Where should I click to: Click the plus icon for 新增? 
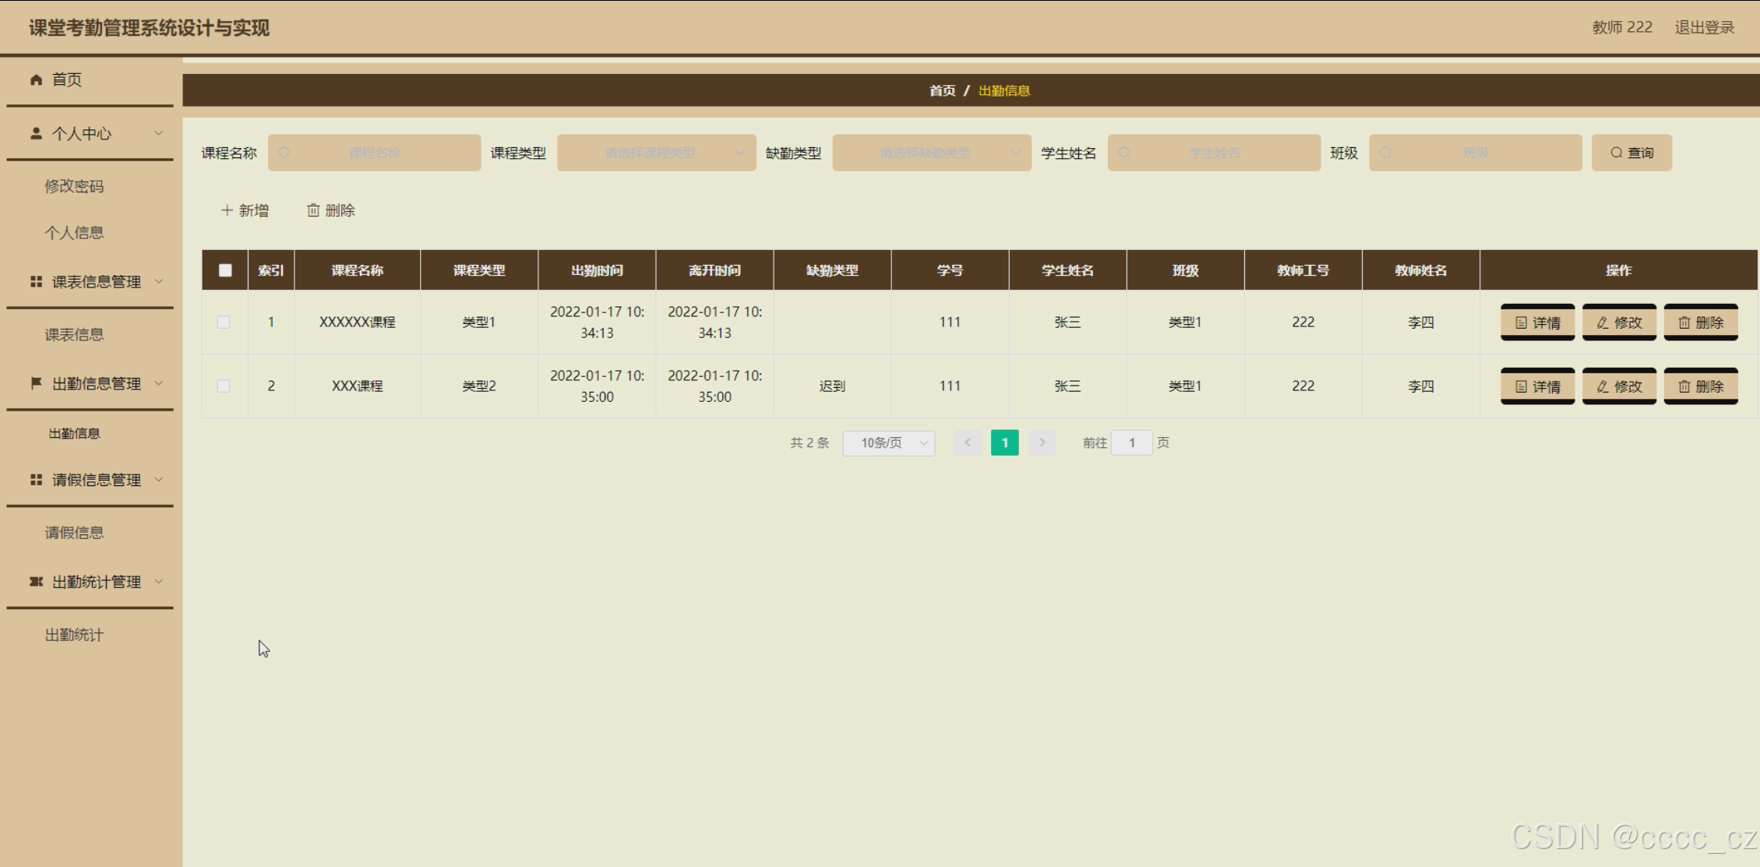pyautogui.click(x=227, y=210)
